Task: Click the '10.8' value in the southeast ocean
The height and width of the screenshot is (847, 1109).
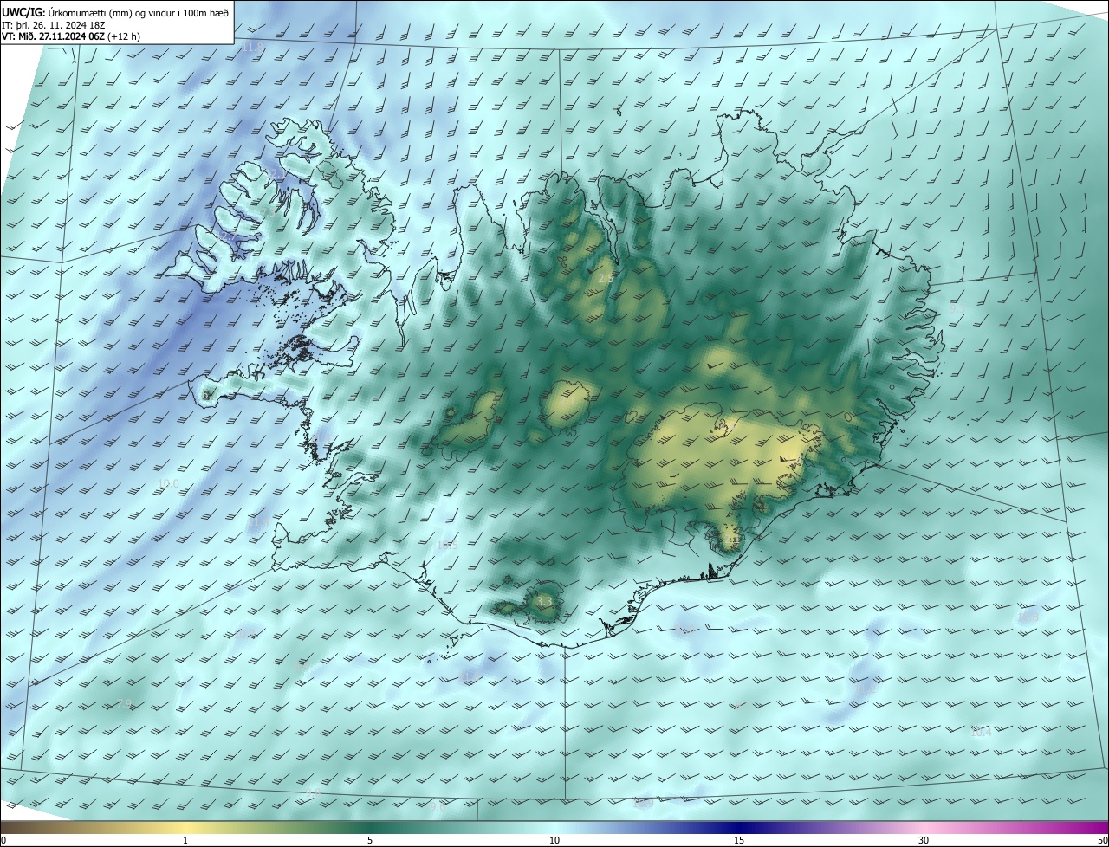Action: point(1028,617)
